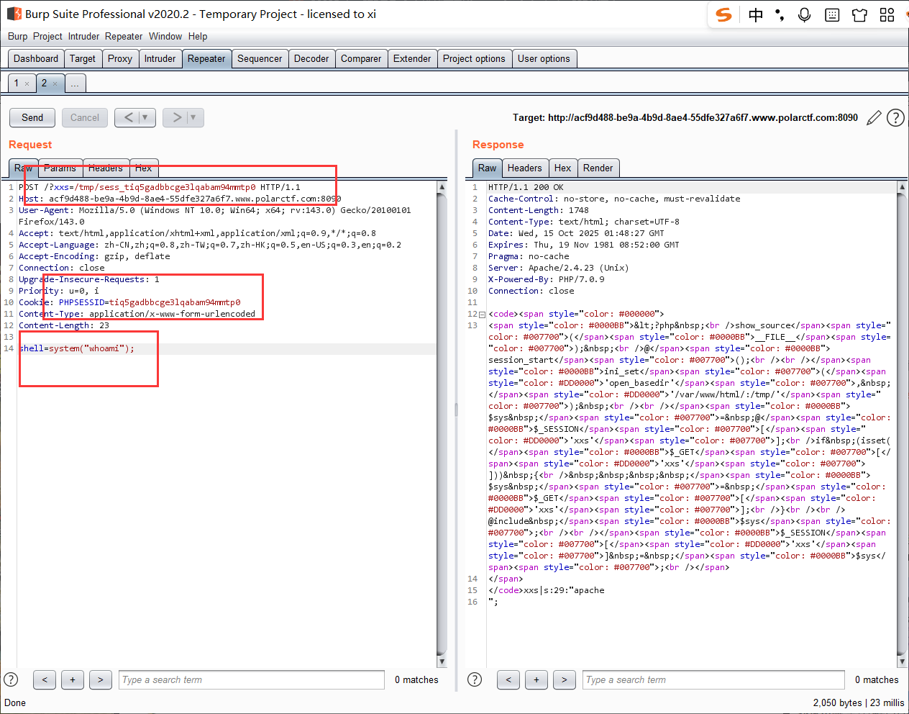Viewport: 909px width, 714px height.
Task: Switch to the Dashboard tab
Action: click(36, 59)
